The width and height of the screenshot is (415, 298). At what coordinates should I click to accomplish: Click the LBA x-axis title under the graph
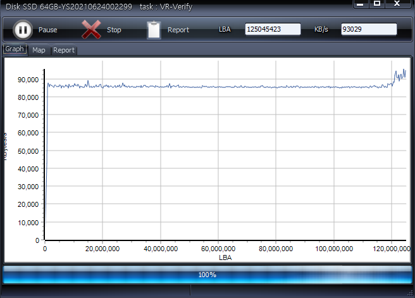coord(225,258)
